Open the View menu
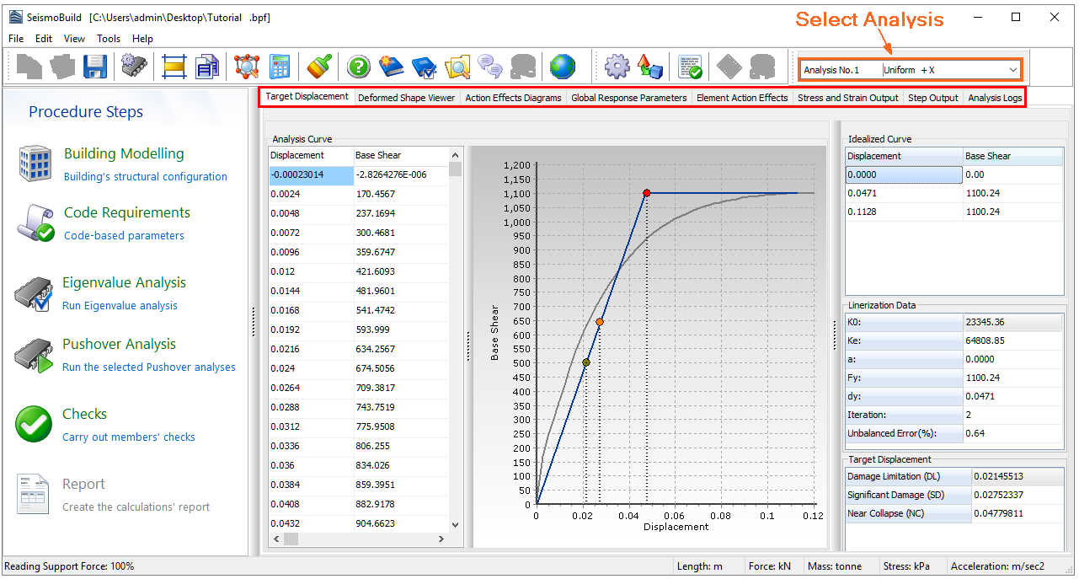 [x=74, y=39]
